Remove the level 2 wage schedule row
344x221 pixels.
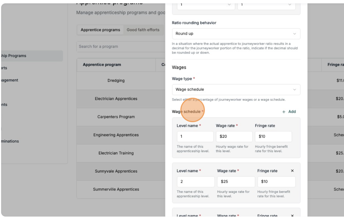[292, 171]
